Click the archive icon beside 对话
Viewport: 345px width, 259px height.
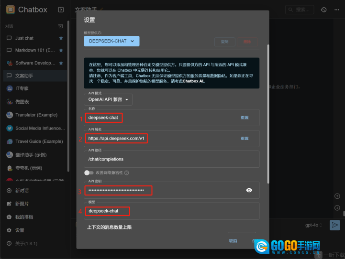[61, 26]
